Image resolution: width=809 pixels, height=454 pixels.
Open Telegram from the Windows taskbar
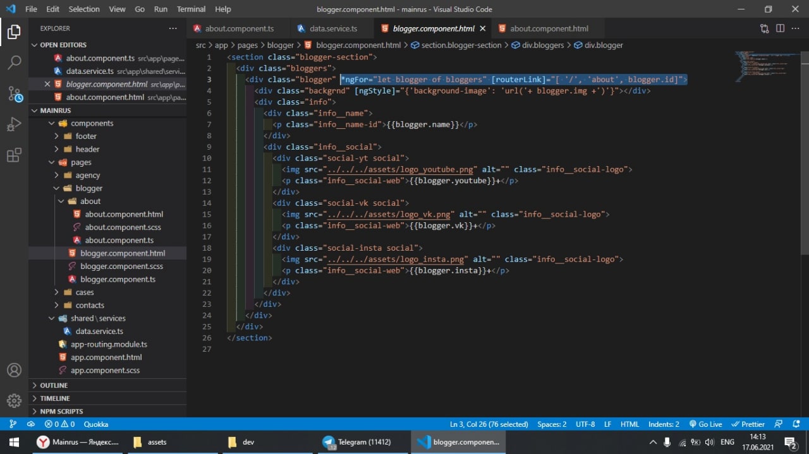pyautogui.click(x=357, y=442)
